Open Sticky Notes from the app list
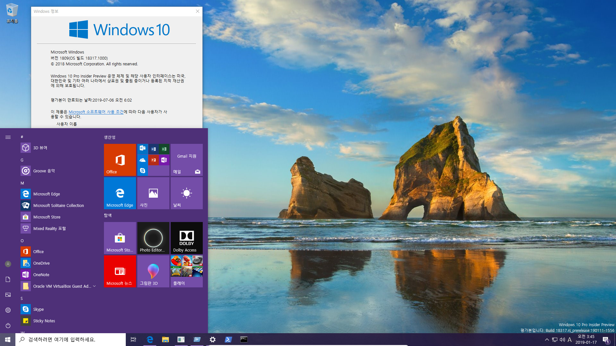 tap(59, 321)
